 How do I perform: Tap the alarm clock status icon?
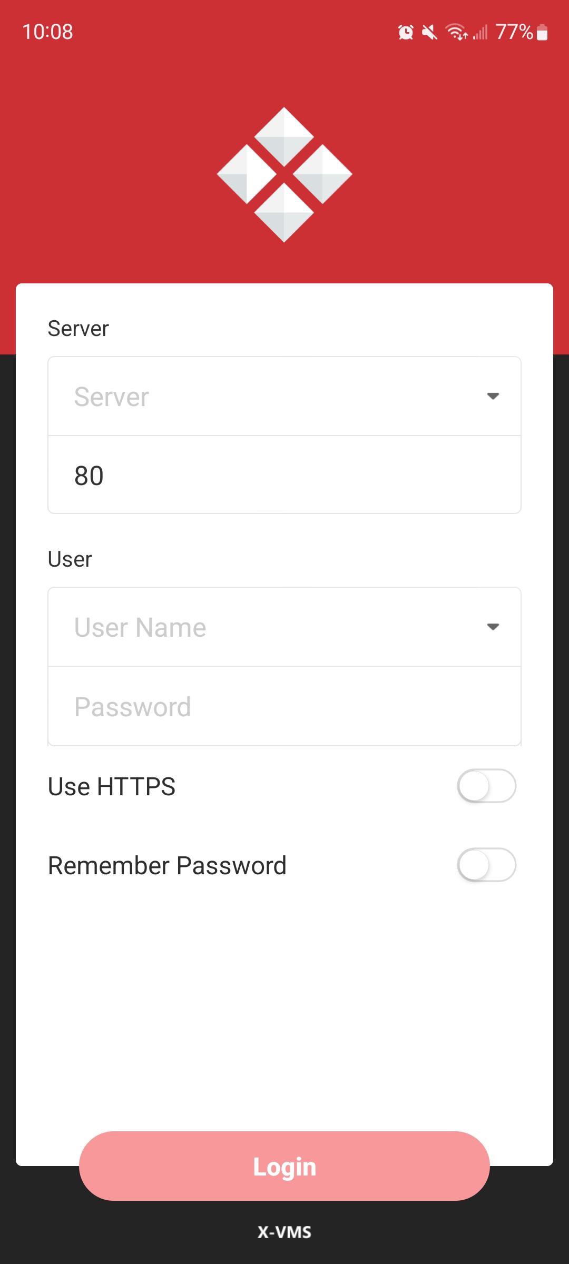(406, 33)
